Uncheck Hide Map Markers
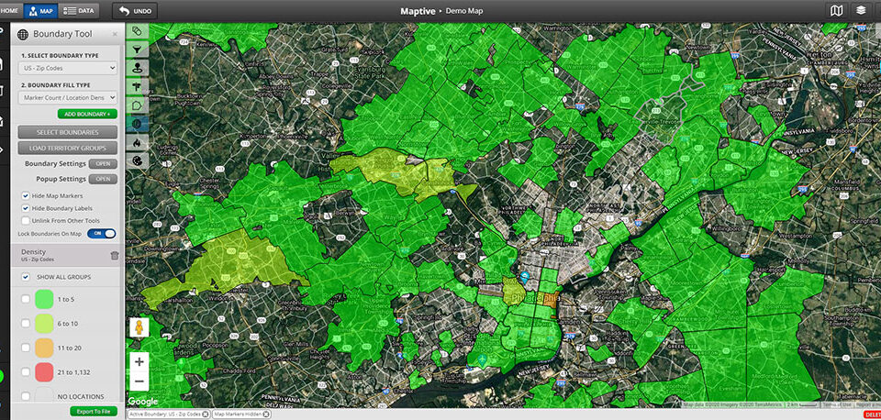Image resolution: width=881 pixels, height=420 pixels. click(x=26, y=196)
